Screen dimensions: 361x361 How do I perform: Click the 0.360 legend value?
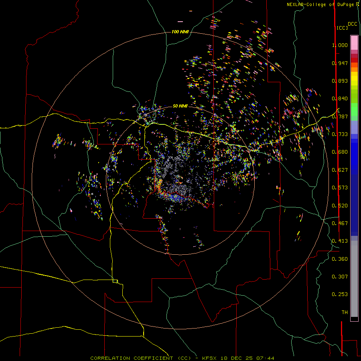pos(340,259)
